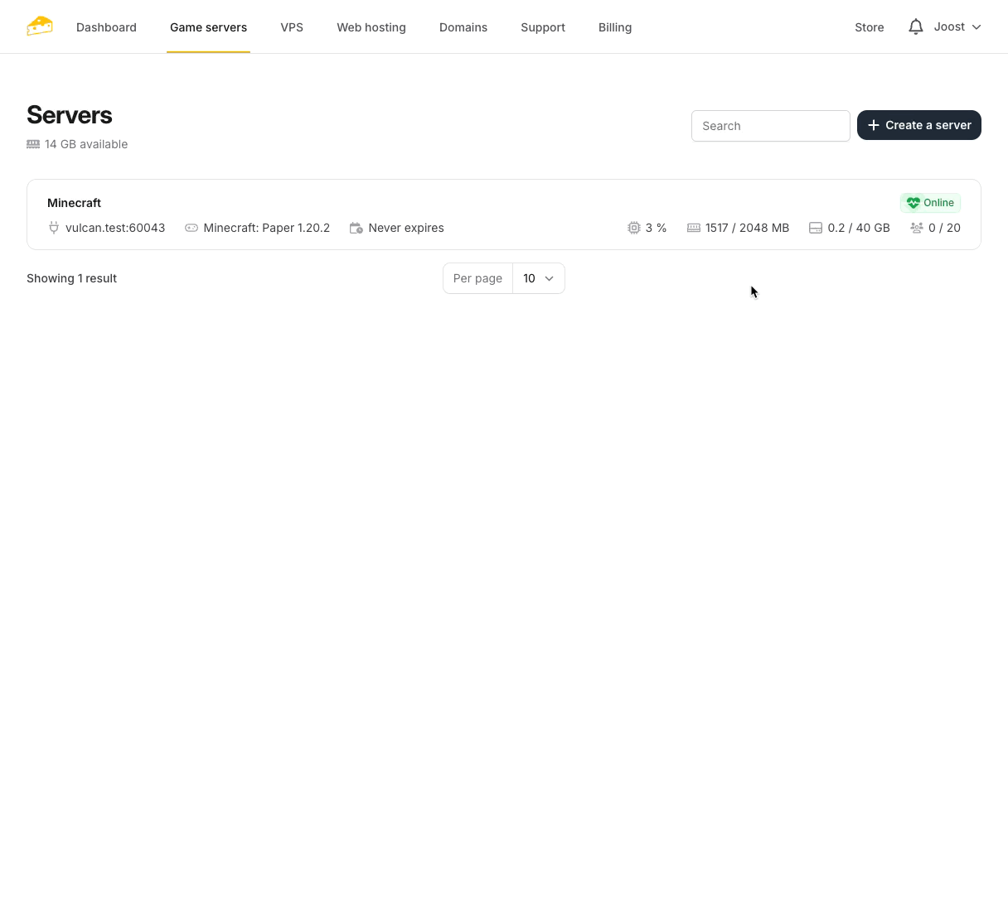Switch to the VPS tab
This screenshot has width=1008, height=911.
click(x=292, y=27)
